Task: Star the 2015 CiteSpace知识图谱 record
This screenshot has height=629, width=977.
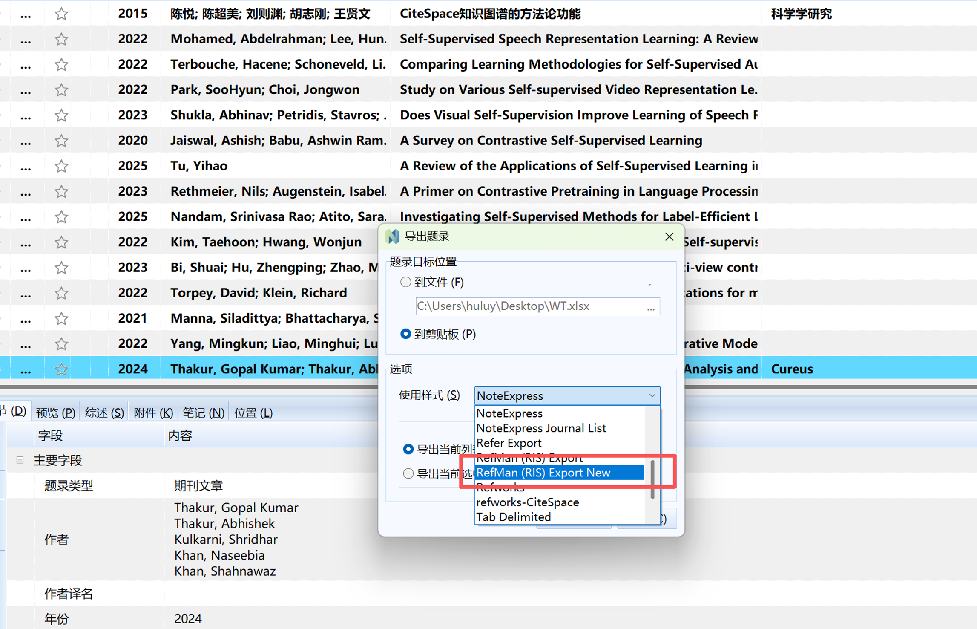Action: pyautogui.click(x=61, y=14)
